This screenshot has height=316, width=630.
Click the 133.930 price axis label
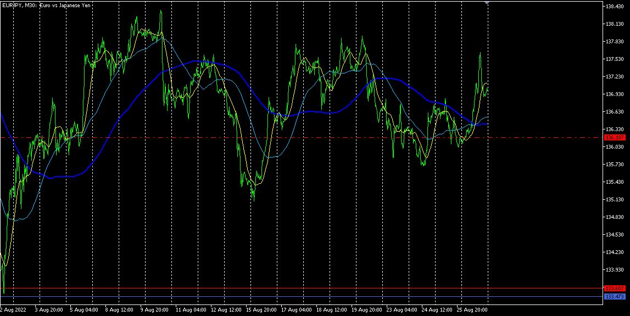tap(615, 270)
